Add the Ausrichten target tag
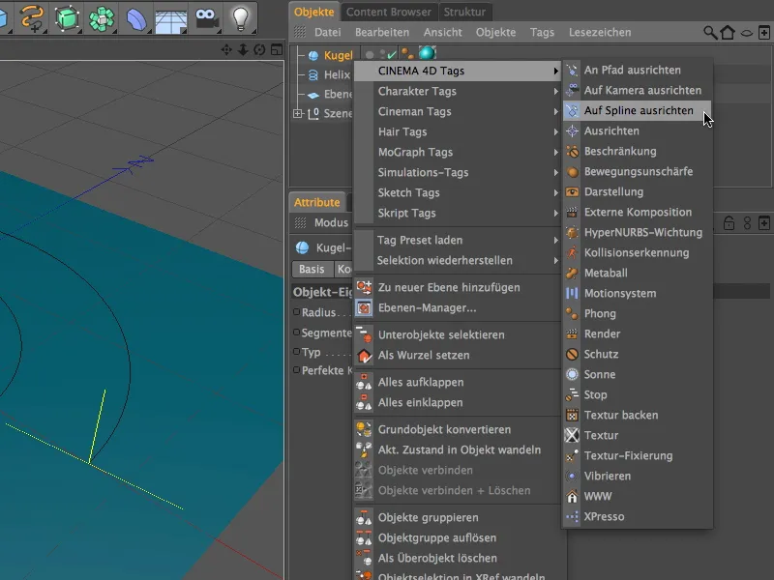Viewport: 774px width, 580px height. 637,130
